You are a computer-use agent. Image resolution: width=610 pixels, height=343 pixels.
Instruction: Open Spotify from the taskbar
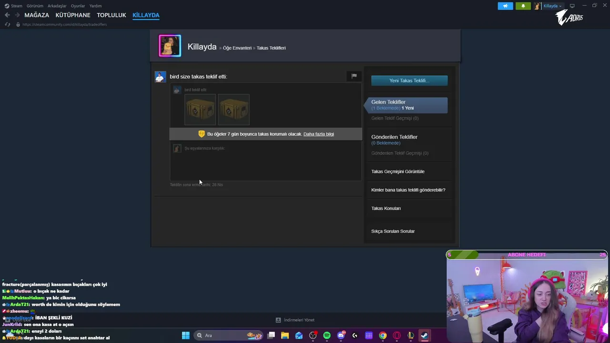pyautogui.click(x=327, y=335)
